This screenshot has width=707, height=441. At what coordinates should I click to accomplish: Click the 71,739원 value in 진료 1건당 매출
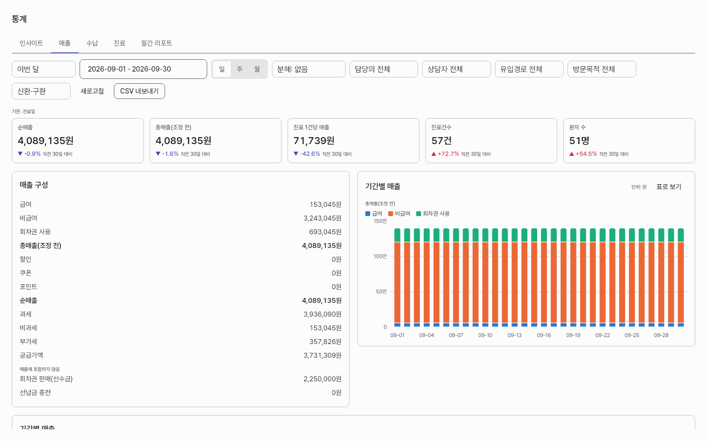(x=314, y=141)
